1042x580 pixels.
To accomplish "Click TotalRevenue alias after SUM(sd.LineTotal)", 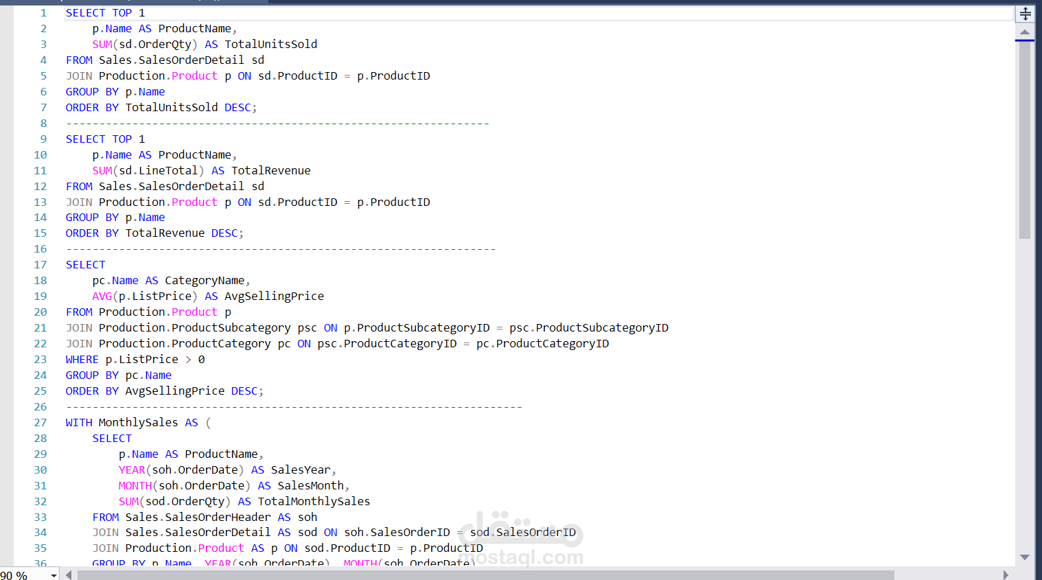I will click(271, 171).
